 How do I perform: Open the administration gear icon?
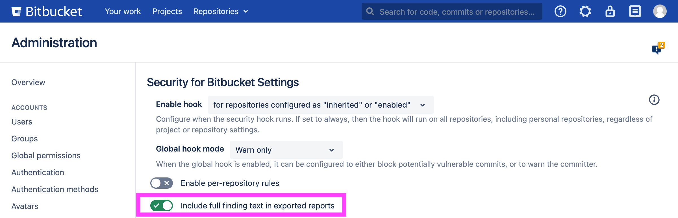coord(585,12)
